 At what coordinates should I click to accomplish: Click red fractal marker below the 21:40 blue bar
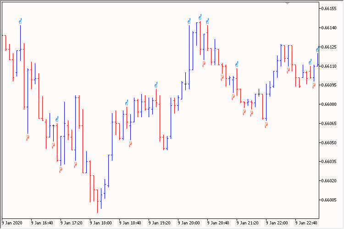252,114
